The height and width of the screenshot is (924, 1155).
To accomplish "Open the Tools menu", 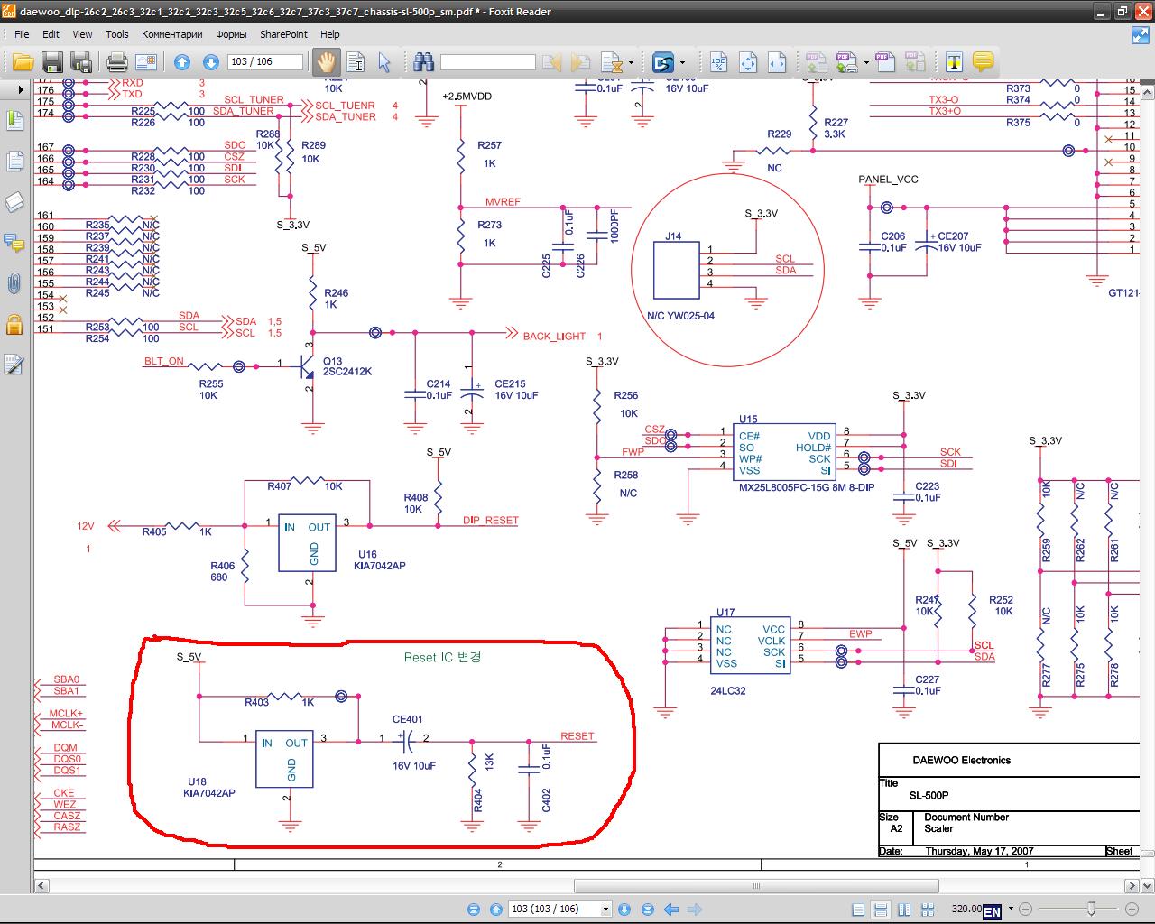I will click(x=117, y=34).
